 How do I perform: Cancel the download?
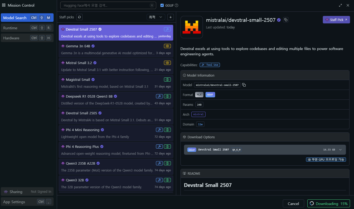coord(293,204)
